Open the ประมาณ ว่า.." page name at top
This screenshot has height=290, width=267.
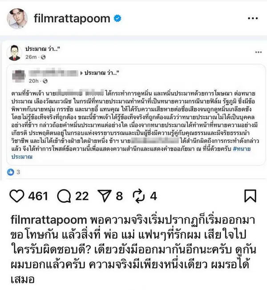pyautogui.click(x=43, y=49)
